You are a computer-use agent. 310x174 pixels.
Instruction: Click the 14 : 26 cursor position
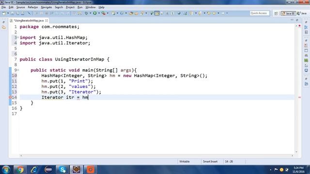coord(229,161)
